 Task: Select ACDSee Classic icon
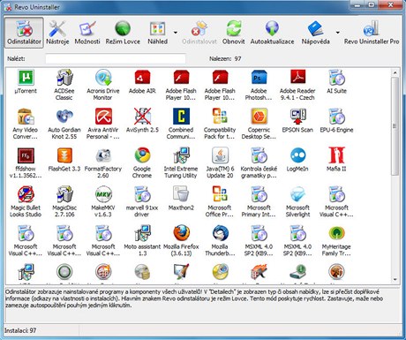pyautogui.click(x=64, y=77)
